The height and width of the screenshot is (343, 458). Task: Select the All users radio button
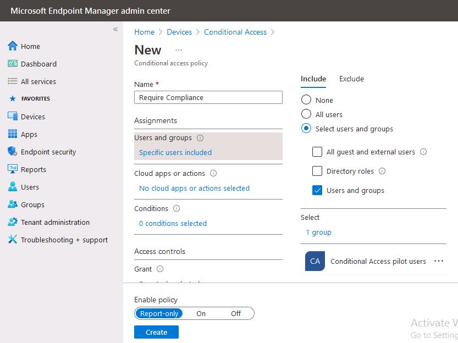tap(306, 114)
